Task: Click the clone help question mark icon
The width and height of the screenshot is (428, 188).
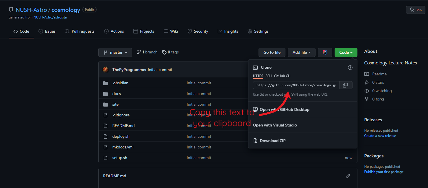Action: click(350, 68)
